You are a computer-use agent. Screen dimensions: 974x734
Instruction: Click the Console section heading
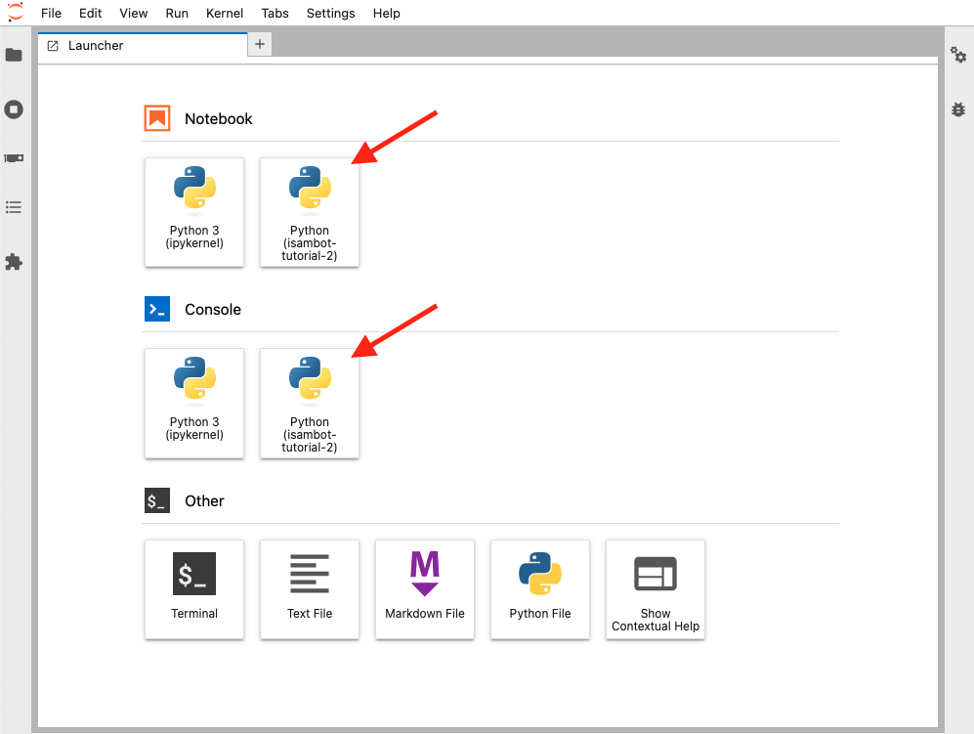pyautogui.click(x=213, y=310)
